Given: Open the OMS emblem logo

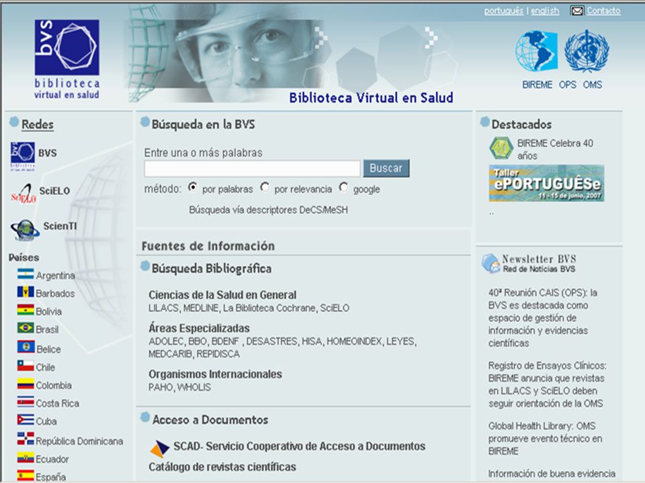Looking at the screenshot, I should click(587, 51).
